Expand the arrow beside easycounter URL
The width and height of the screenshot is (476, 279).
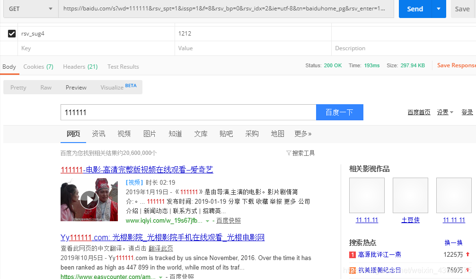(x=160, y=277)
